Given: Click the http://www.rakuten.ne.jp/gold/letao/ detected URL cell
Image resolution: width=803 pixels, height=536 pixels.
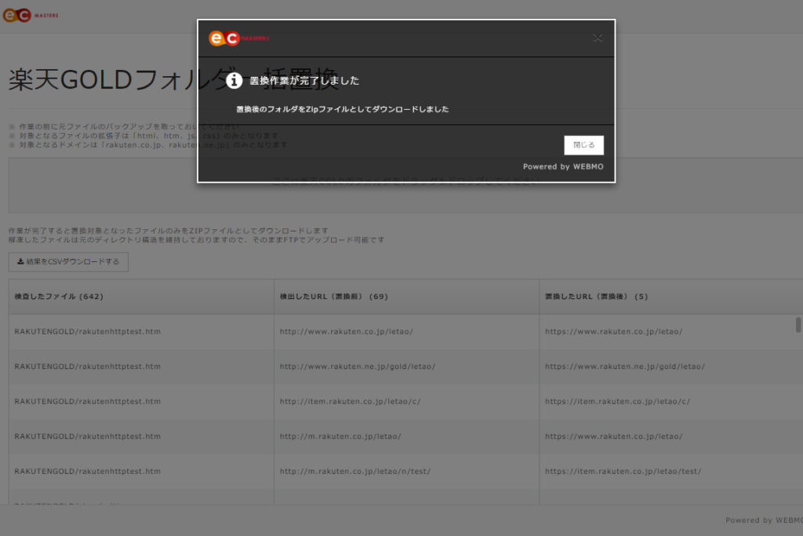Looking at the screenshot, I should [357, 366].
